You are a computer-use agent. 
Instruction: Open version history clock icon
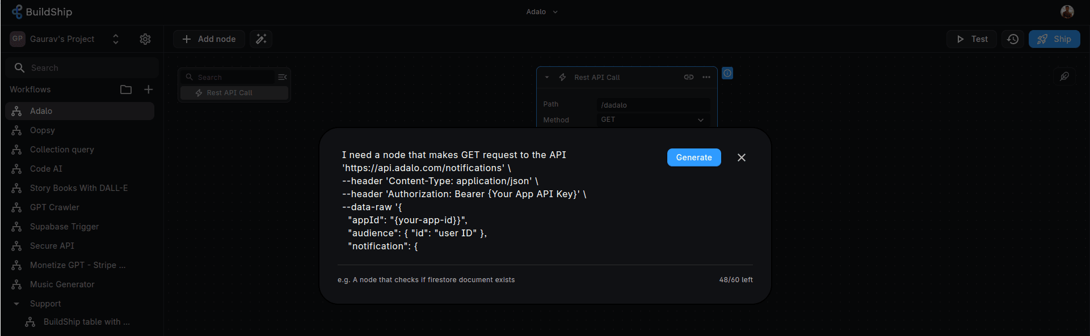coord(1013,39)
